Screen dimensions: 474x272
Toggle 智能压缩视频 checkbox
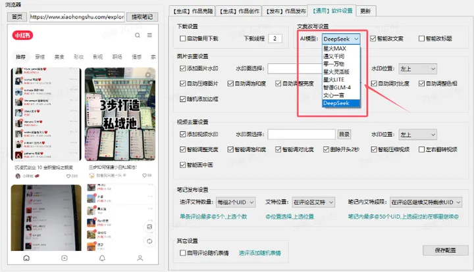click(374, 149)
